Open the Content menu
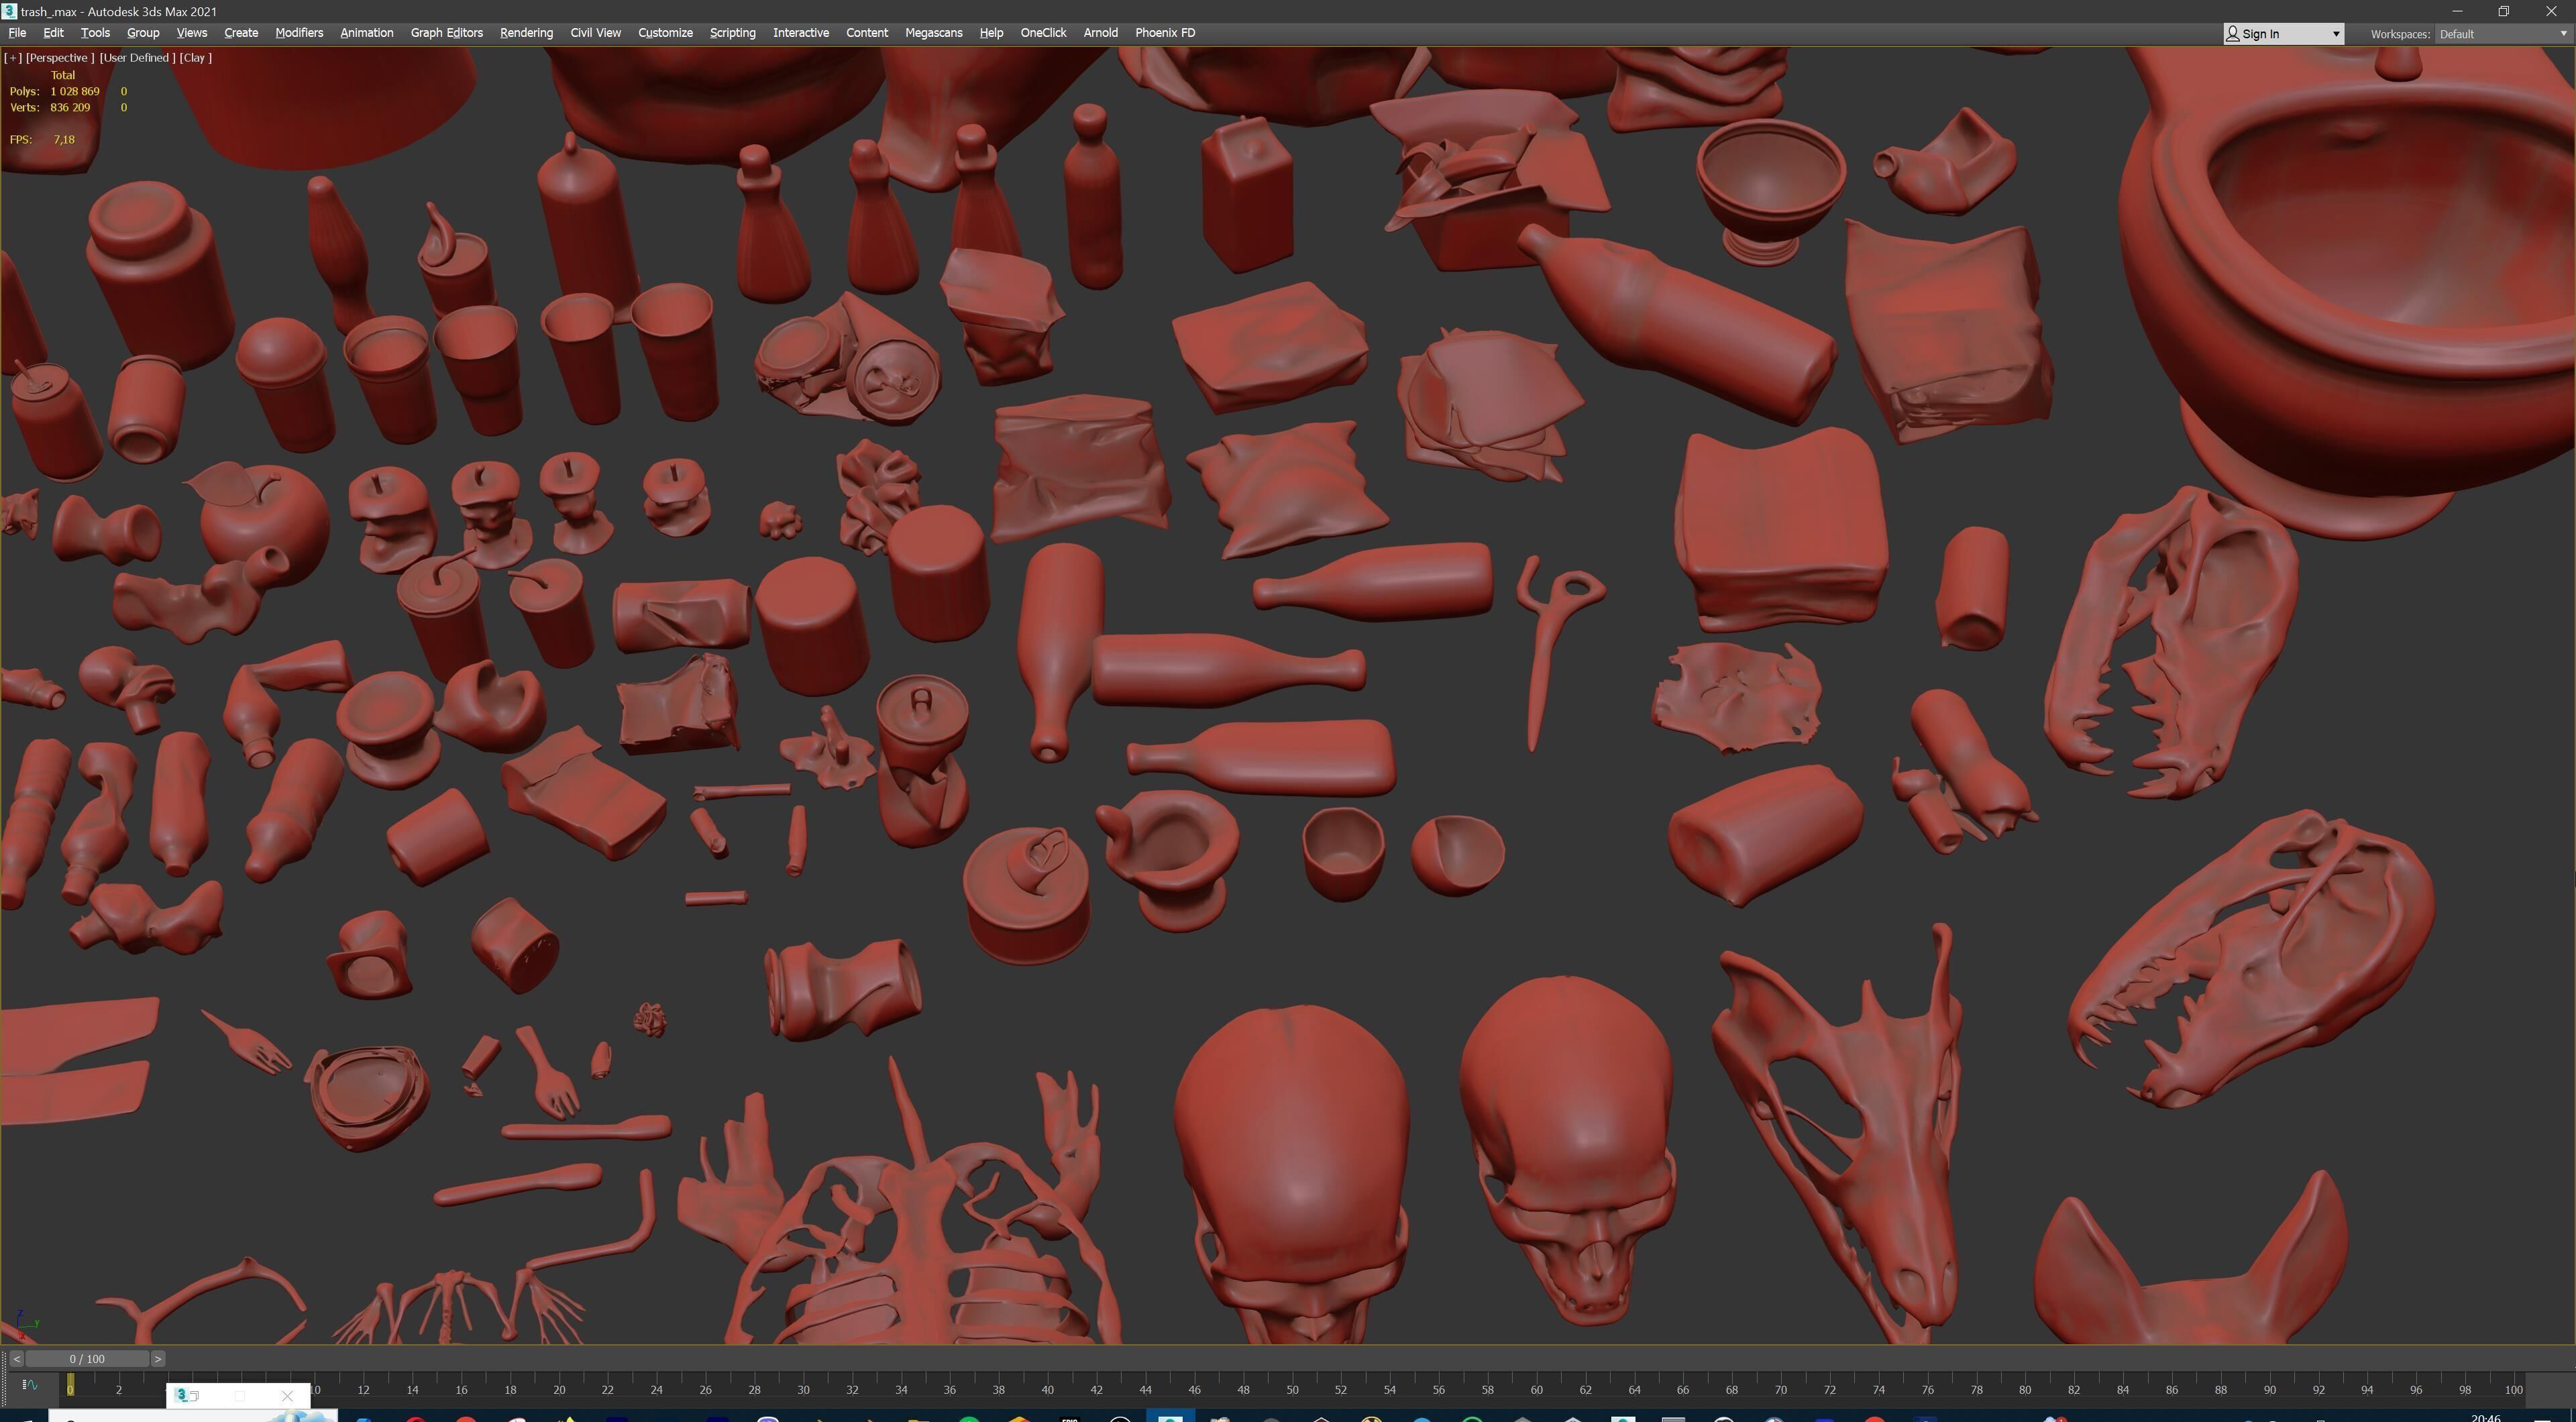Screen dimensions: 2576x1422 click(867, 33)
